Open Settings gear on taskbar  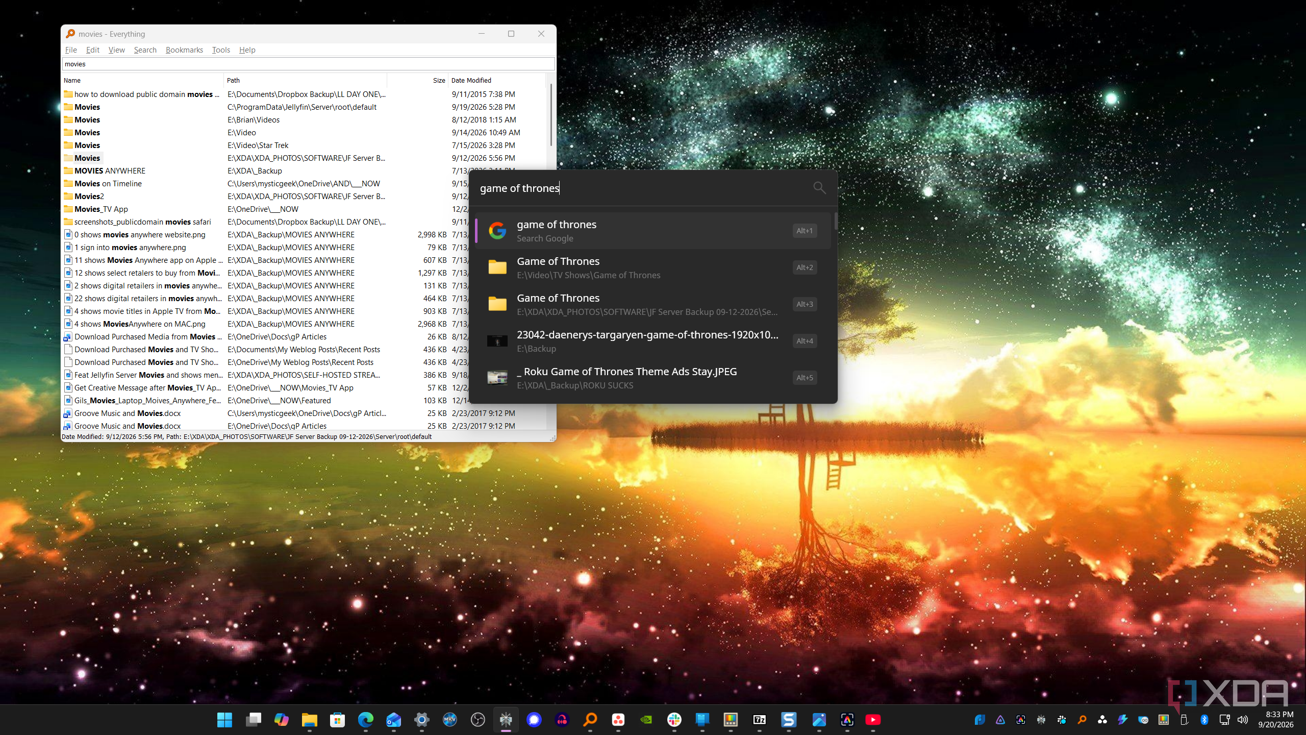(x=421, y=720)
